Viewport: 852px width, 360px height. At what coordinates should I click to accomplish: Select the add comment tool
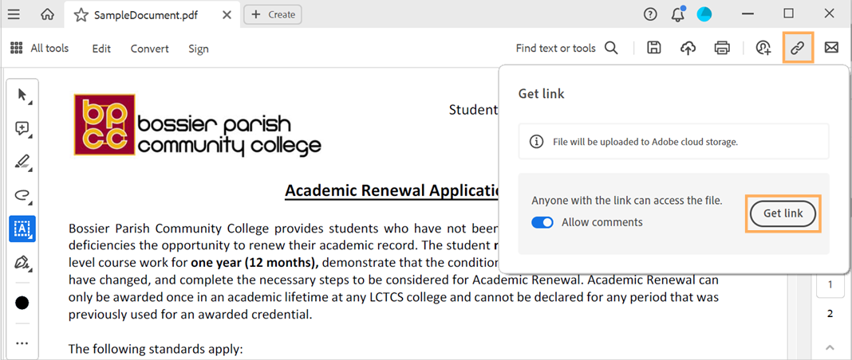click(22, 129)
